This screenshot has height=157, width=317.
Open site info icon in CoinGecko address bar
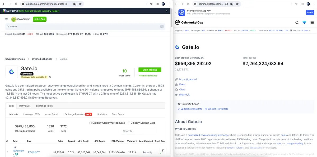23,4
